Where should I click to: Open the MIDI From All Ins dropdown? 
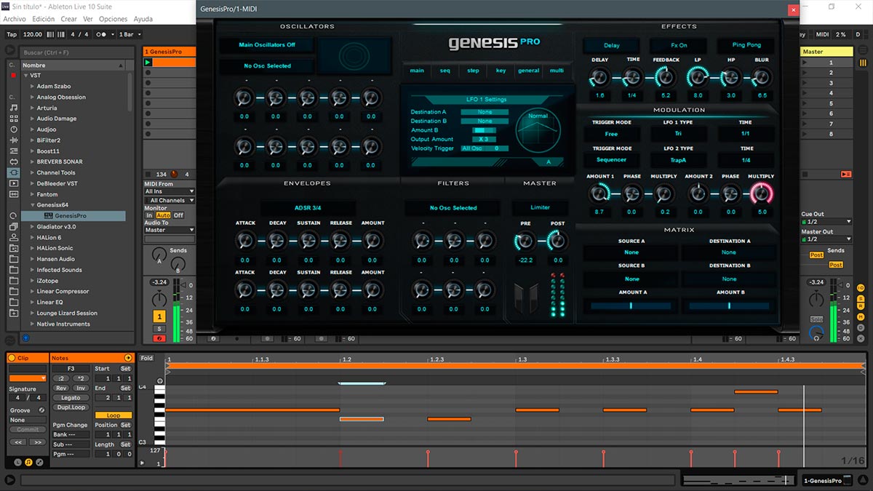[170, 191]
